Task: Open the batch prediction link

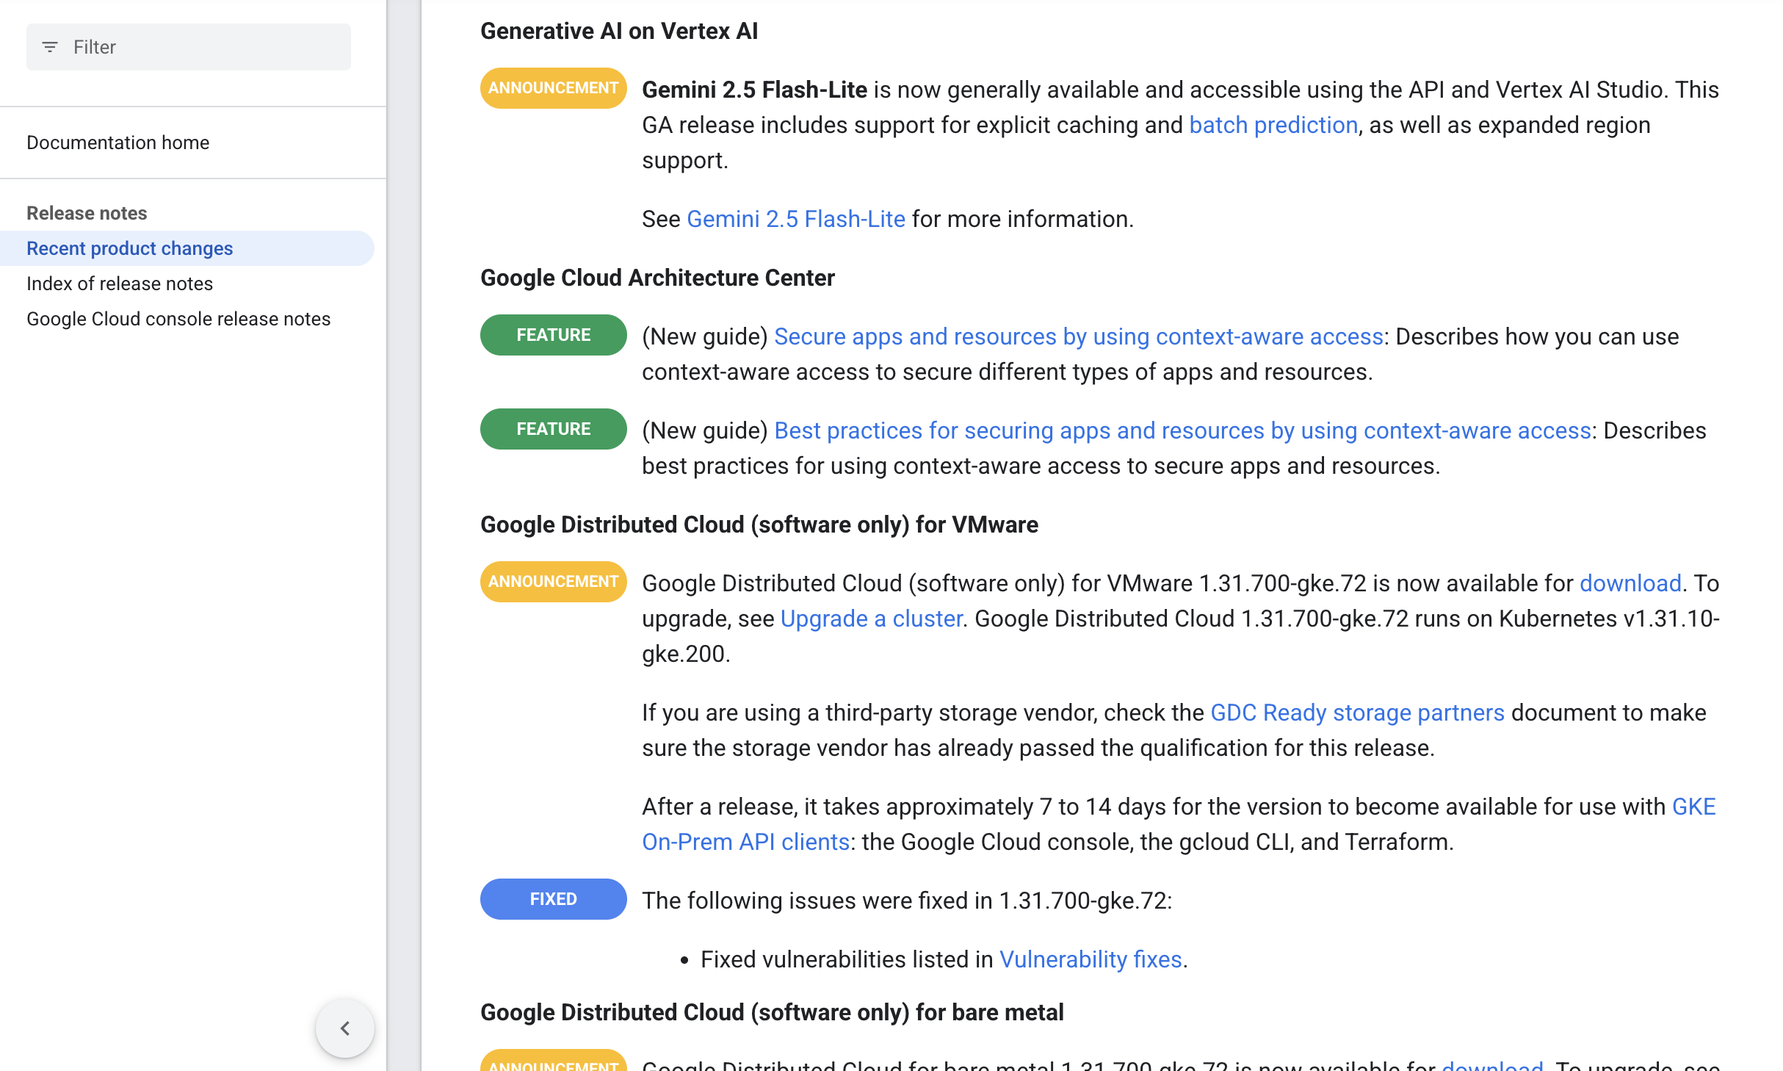Action: click(1273, 124)
